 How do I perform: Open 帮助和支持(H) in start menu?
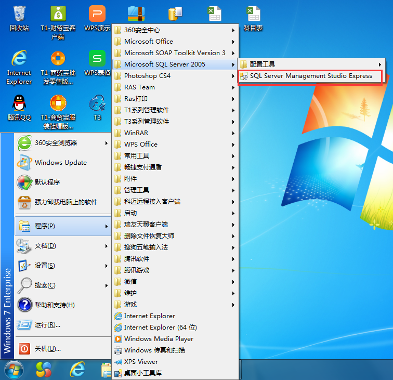54,305
